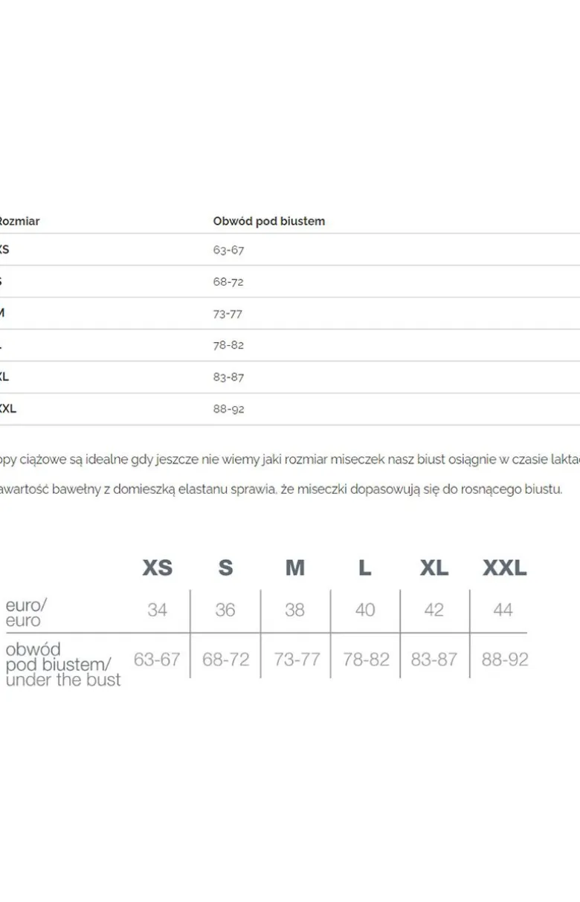Click the 78-82 measurement in the top table

228,345
